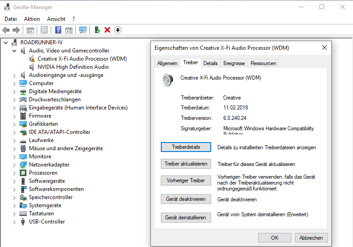
Task: Click the Vorheriger Treiber button
Action: coord(186,180)
